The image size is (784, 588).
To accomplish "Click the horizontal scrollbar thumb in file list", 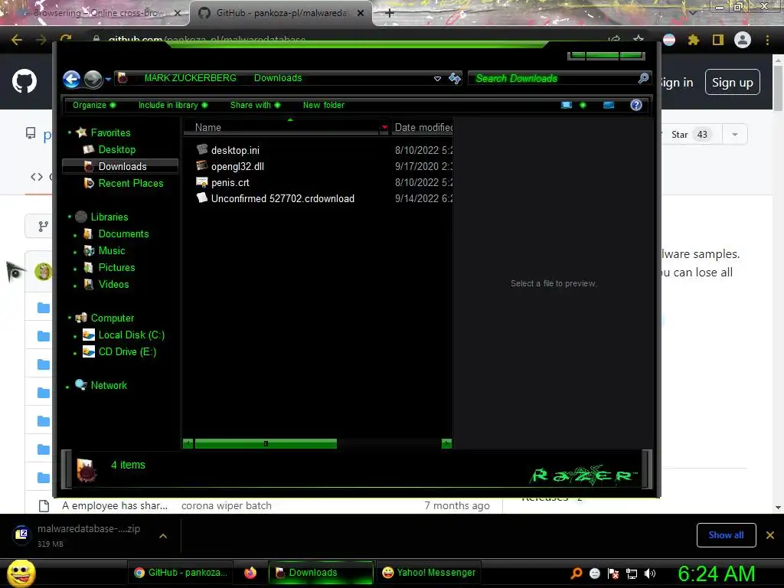I will [x=266, y=443].
